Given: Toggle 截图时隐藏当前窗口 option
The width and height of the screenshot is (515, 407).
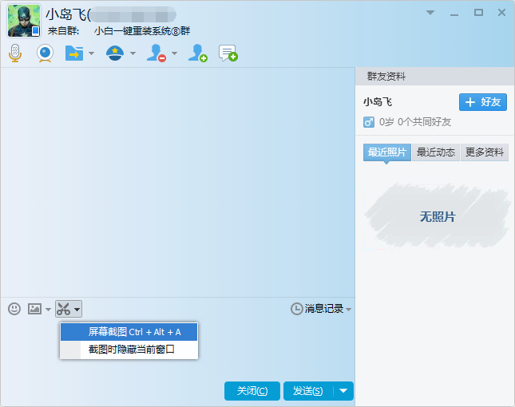Looking at the screenshot, I should point(131,350).
